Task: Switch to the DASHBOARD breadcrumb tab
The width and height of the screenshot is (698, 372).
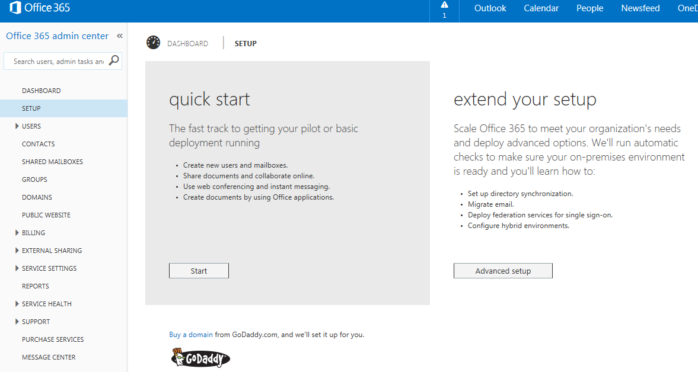Action: point(187,44)
